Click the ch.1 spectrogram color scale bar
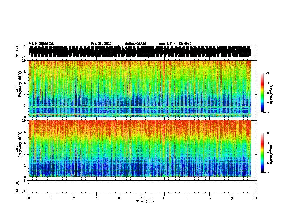This screenshot has width=287, height=222. tap(262, 93)
